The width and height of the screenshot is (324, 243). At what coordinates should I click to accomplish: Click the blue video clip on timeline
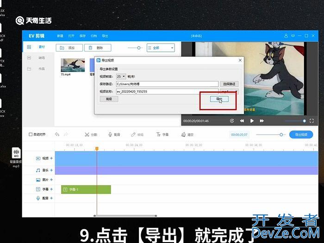click(187, 158)
